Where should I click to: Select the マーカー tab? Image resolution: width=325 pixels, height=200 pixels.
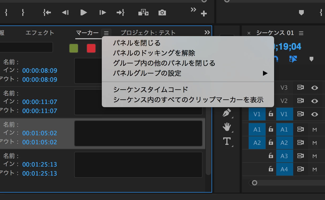point(87,33)
